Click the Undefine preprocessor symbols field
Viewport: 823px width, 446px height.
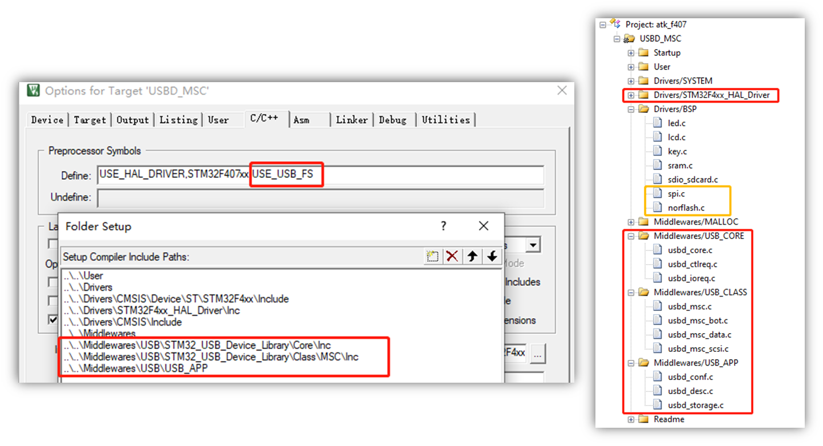321,197
